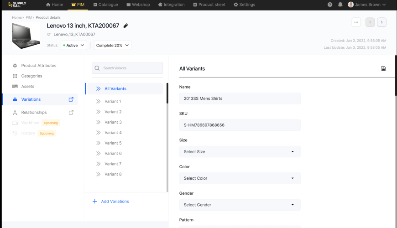Click the Home house icon in top nav
Viewport: 397px width, 228px height.
tap(48, 5)
